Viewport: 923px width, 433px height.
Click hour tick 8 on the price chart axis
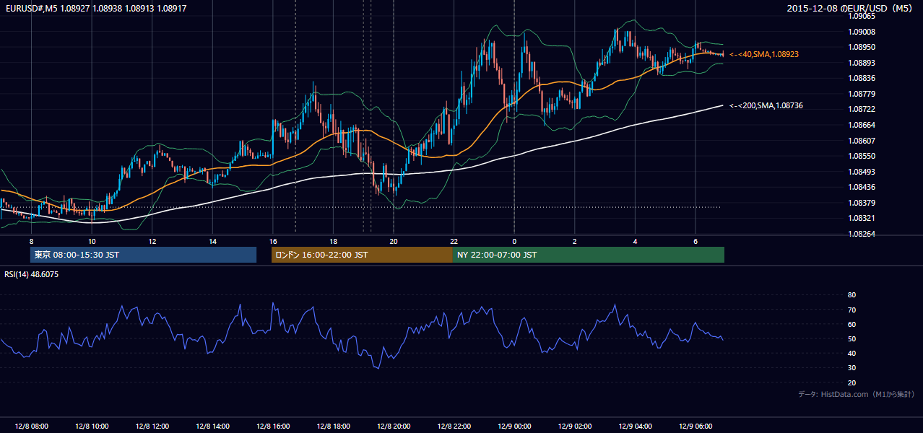pyautogui.click(x=32, y=241)
